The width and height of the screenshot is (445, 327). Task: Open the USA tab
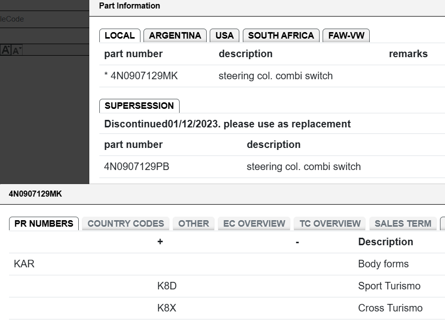(x=224, y=36)
